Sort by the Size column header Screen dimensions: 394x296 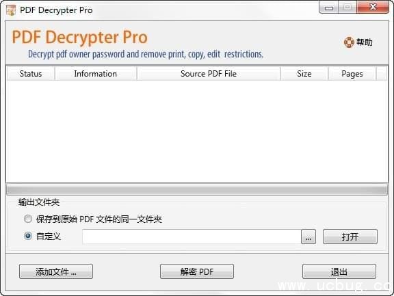click(x=304, y=74)
